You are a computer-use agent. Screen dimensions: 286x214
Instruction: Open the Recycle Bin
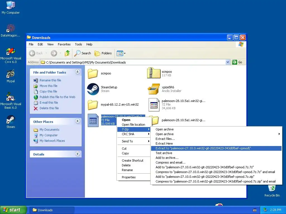(272, 191)
